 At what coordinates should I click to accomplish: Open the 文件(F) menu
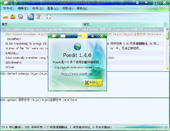pyautogui.click(x=8, y=8)
